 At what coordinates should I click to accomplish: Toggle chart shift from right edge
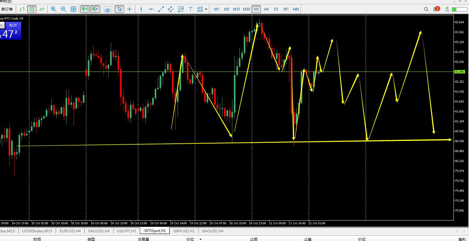pyautogui.click(x=95, y=9)
